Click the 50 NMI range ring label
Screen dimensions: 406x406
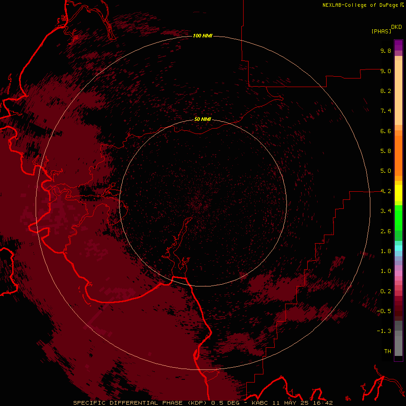(x=203, y=119)
